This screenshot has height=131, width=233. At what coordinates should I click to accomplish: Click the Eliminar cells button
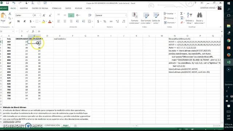(170, 18)
